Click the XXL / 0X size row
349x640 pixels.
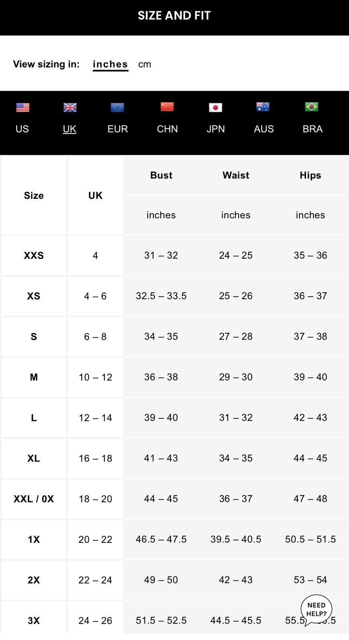pyautogui.click(x=174, y=499)
